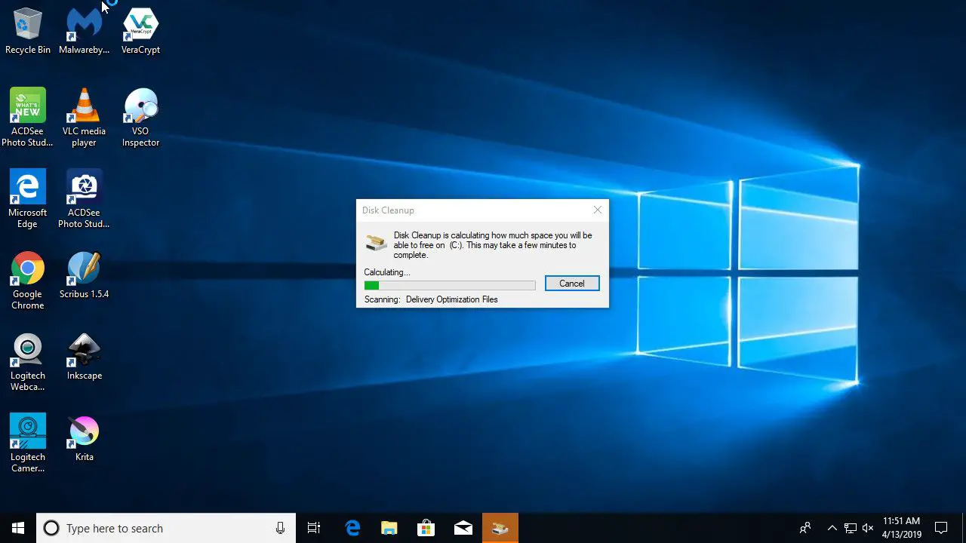Screen dimensions: 966x543
Task: Select the VSO Inspector desktop shortcut
Action: tap(140, 117)
